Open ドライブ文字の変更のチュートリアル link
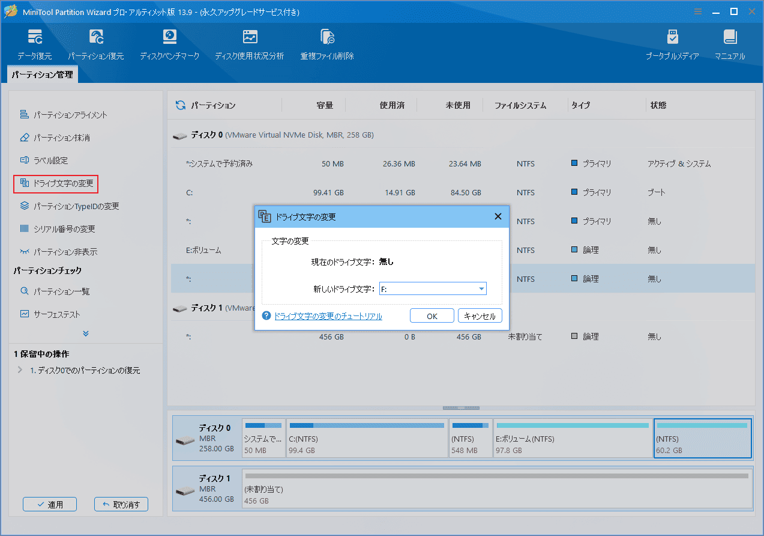This screenshot has height=536, width=764. click(328, 316)
